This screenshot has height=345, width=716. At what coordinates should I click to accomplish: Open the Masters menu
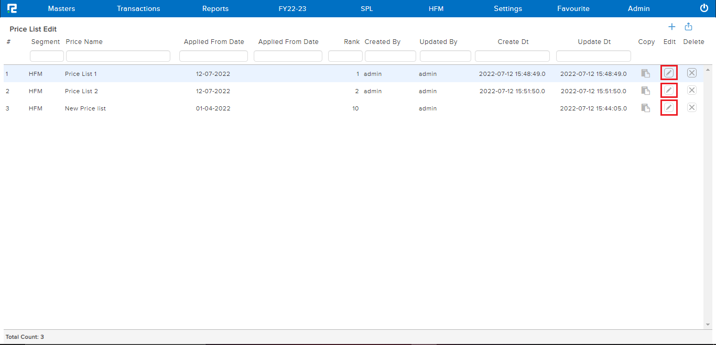[61, 8]
